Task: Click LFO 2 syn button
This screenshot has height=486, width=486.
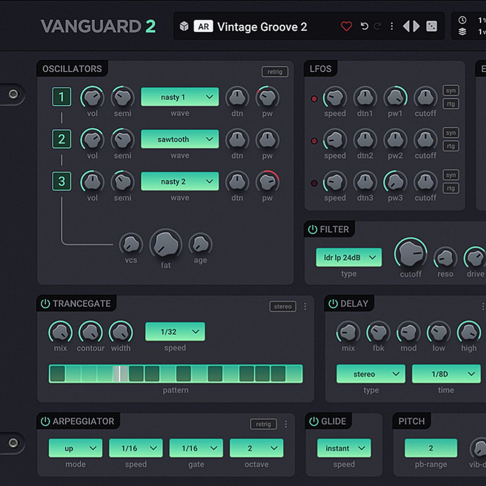Action: click(x=451, y=133)
